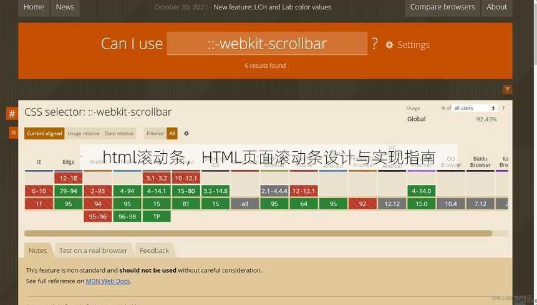Screen dimensions: 537x305
Task: Click the Samsung Internet 4-14.0 cell
Action: point(422,191)
